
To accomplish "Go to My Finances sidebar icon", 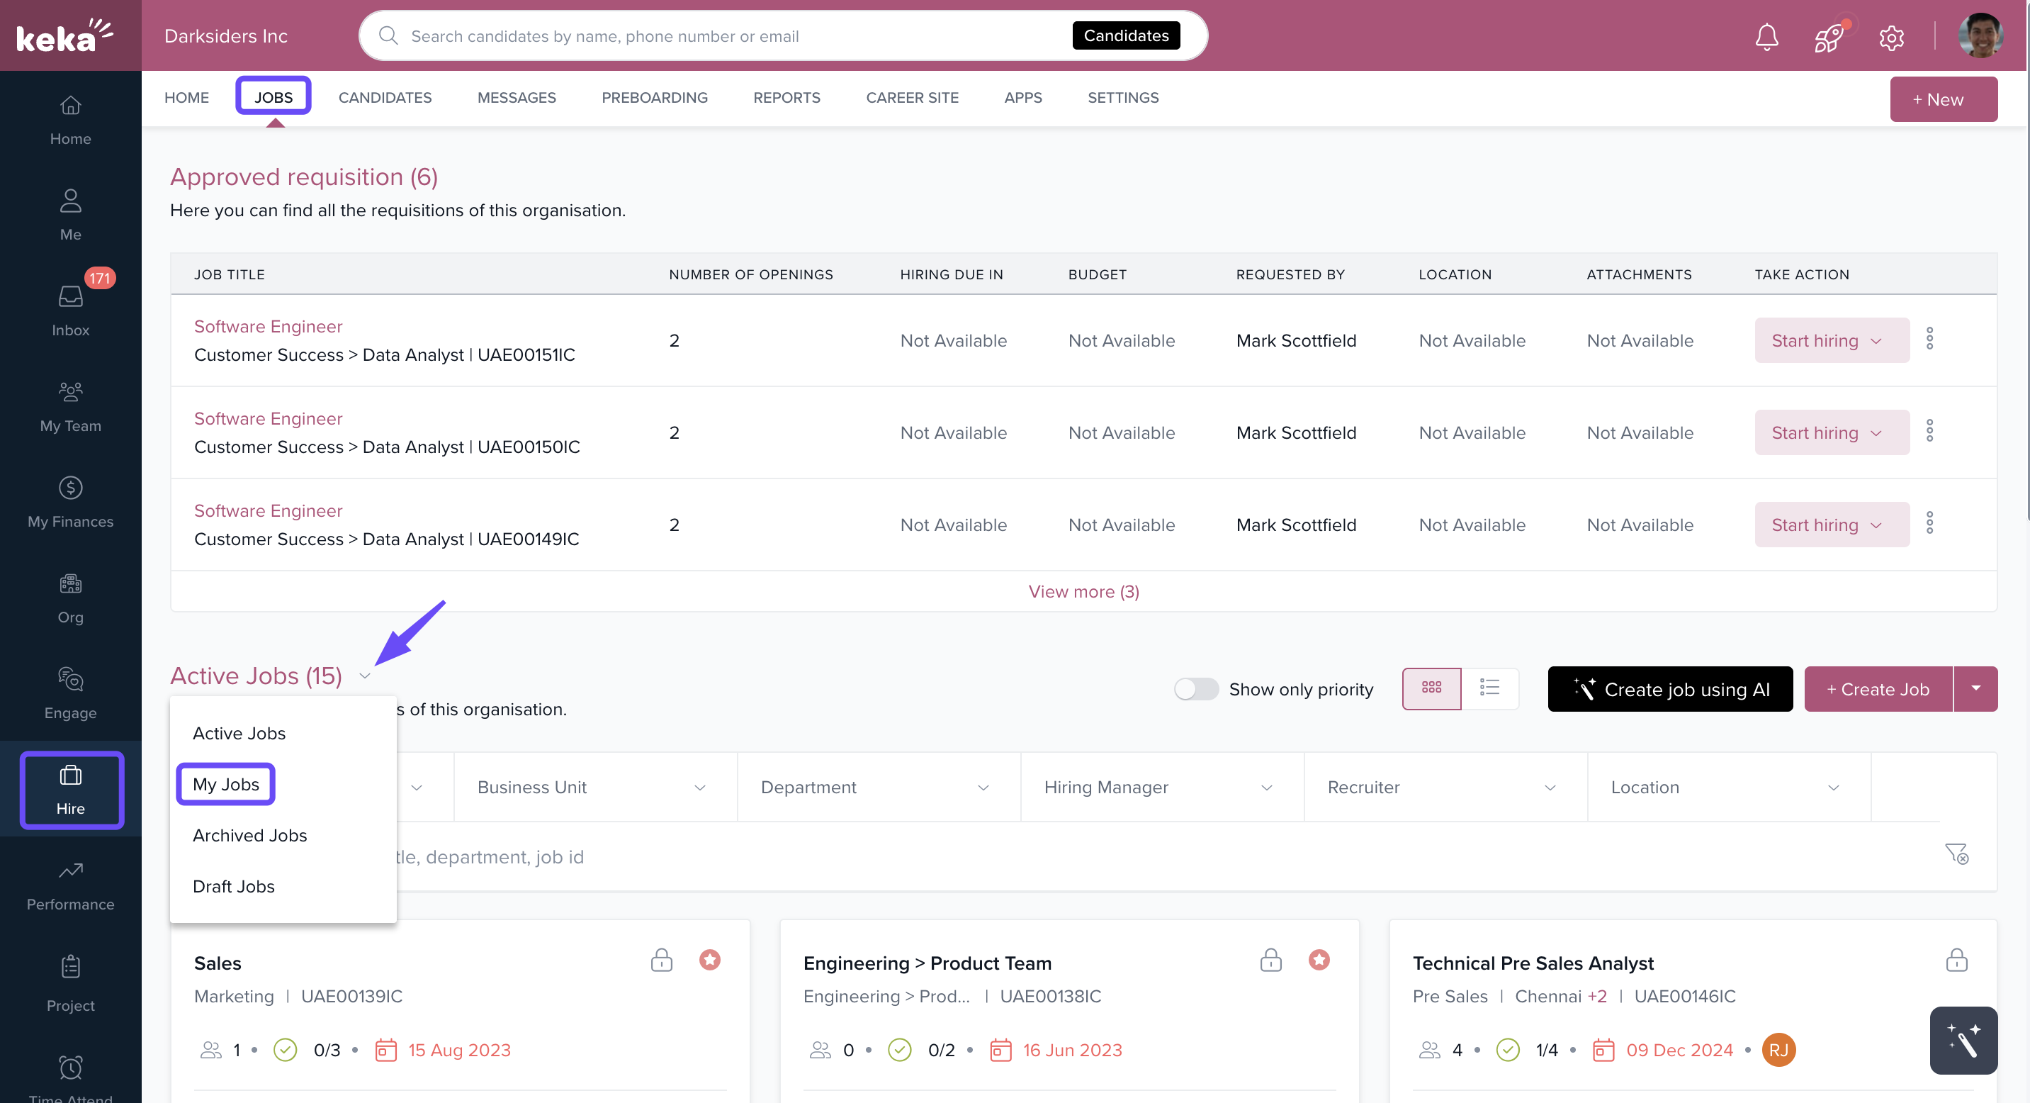I will point(70,500).
